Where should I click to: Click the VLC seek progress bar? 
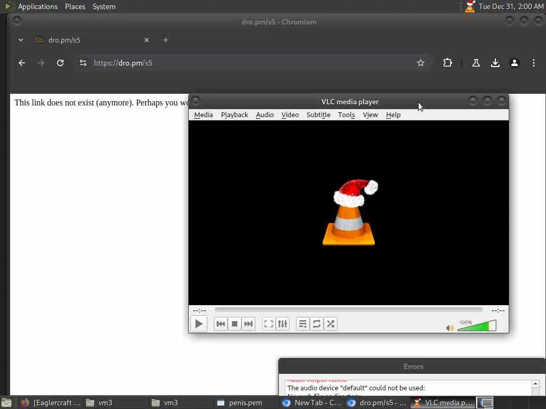pyautogui.click(x=349, y=309)
